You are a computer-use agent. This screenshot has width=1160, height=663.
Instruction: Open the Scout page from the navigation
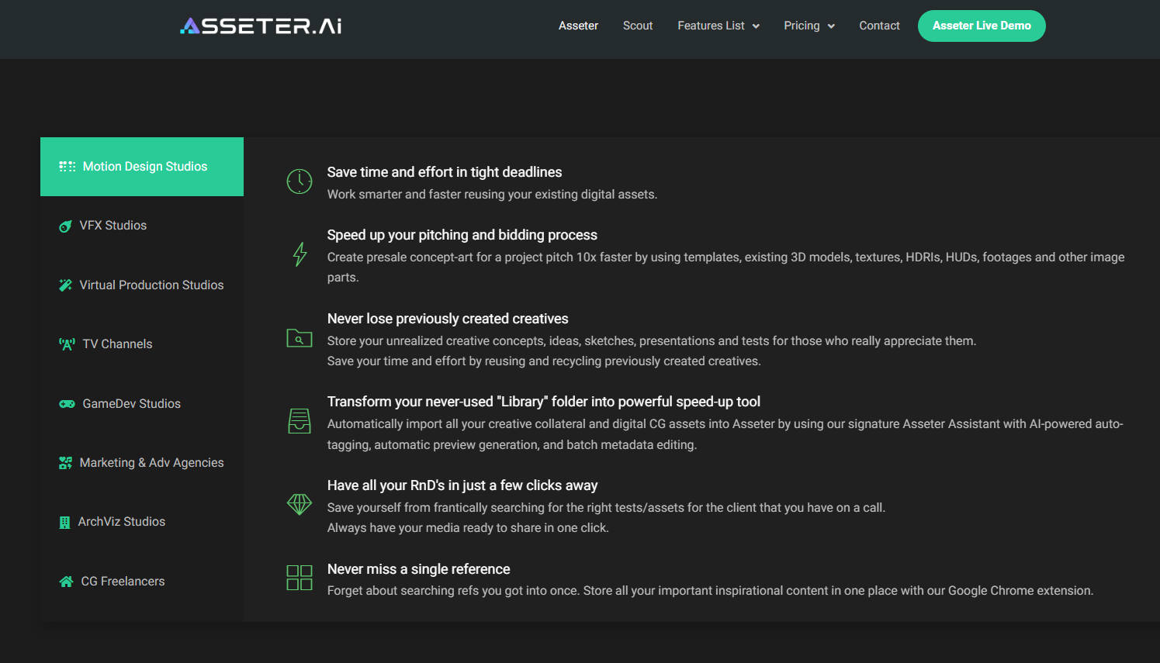click(x=638, y=26)
